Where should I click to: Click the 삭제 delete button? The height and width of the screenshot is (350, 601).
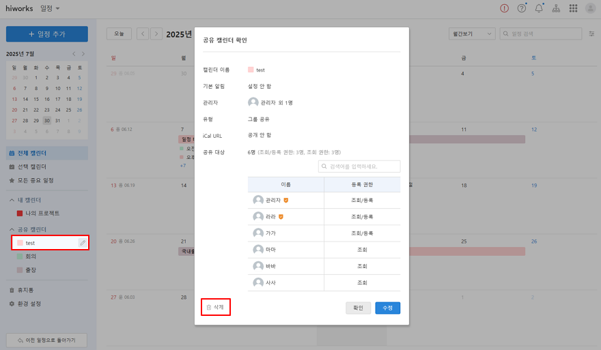[x=215, y=308]
